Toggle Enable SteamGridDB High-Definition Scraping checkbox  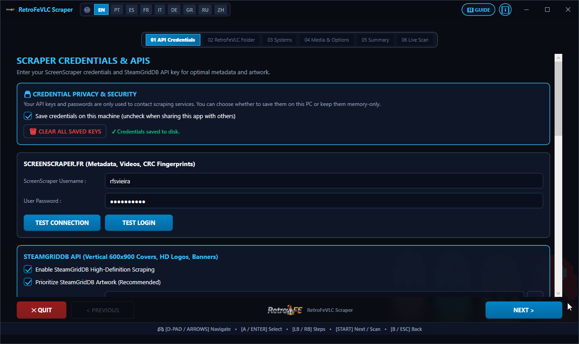[x=28, y=269]
